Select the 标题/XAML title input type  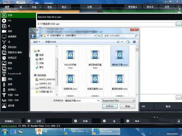15,95
